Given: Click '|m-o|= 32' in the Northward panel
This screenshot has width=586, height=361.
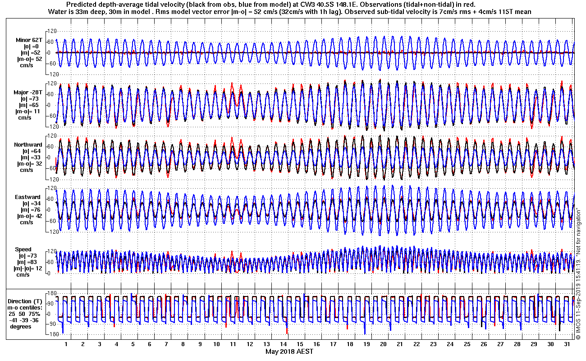Looking at the screenshot, I should (30, 163).
